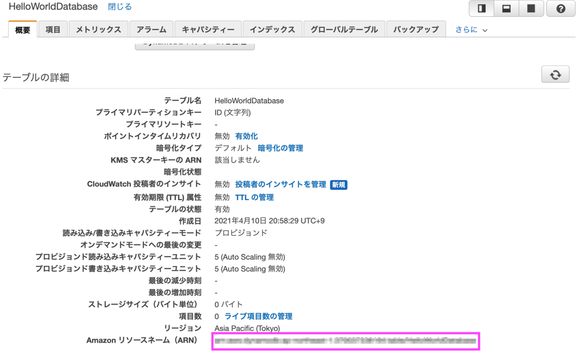Select the layout icon currently highlighted
Image resolution: width=581 pixels, height=351 pixels.
click(481, 8)
